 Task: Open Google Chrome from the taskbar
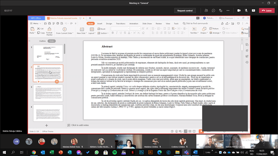point(34,152)
